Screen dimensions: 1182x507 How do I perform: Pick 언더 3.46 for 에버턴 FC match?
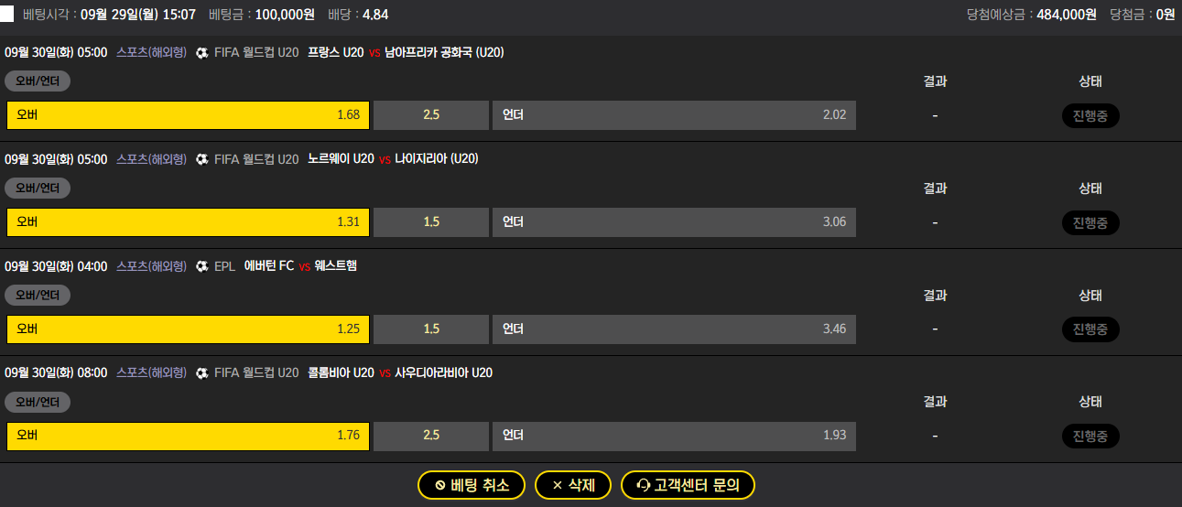point(674,329)
